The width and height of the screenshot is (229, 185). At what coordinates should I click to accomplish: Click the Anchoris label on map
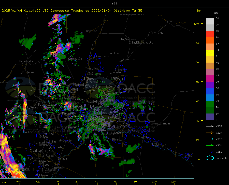tap(65, 140)
